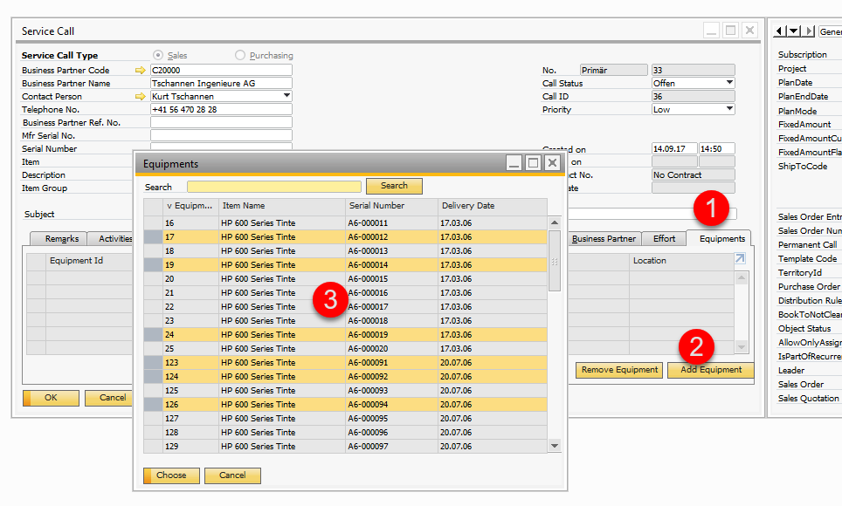Go to previous record arrow in side panel
The width and height of the screenshot is (842, 506).
779,31
